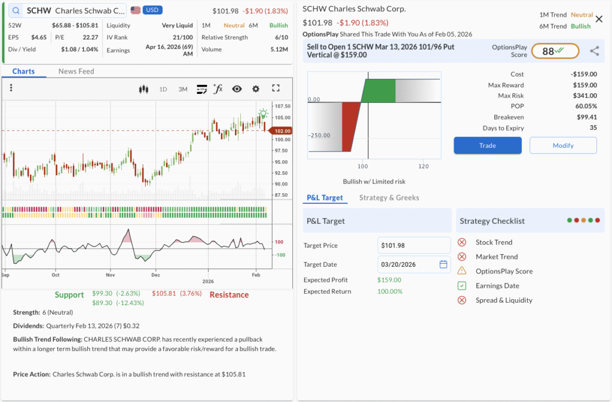
Task: Click the Stock Trend checklist status icon
Action: pos(462,242)
